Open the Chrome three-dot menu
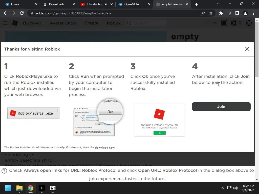This screenshot has height=194, width=259. pos(253,13)
